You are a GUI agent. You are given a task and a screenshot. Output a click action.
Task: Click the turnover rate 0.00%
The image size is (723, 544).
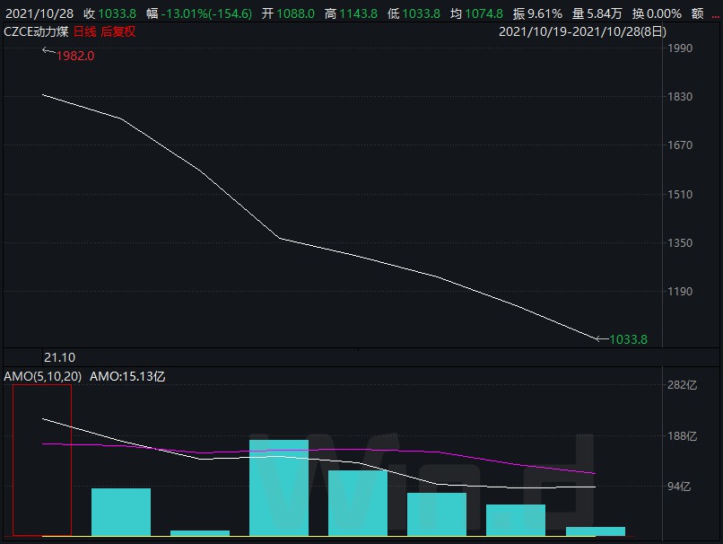click(x=664, y=13)
